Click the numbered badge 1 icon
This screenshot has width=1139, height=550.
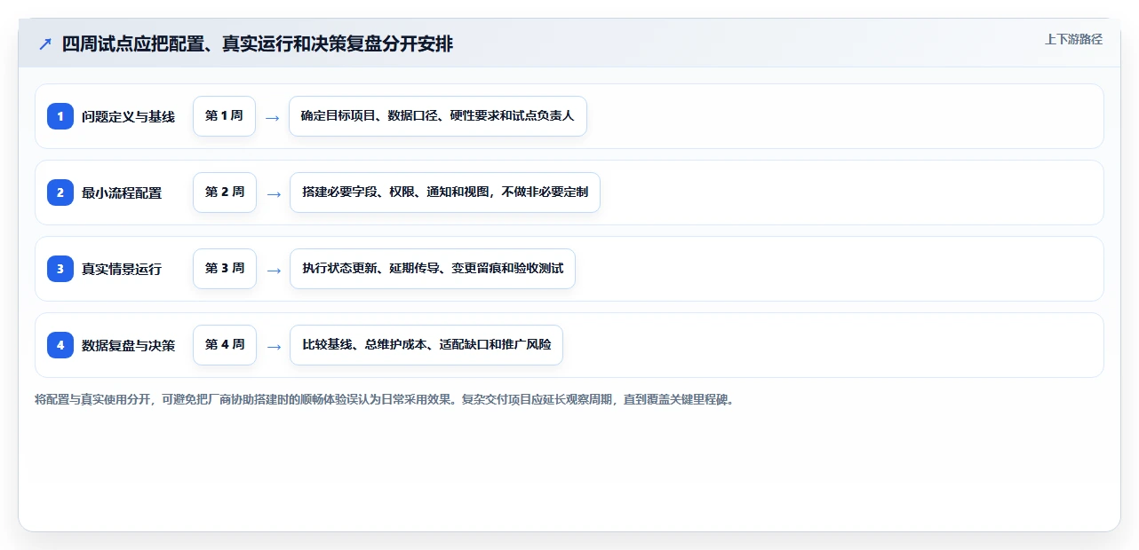(60, 116)
